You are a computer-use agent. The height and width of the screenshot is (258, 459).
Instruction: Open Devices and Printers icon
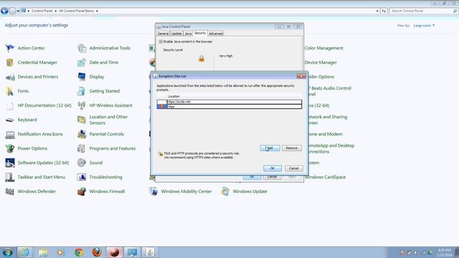click(x=10, y=77)
